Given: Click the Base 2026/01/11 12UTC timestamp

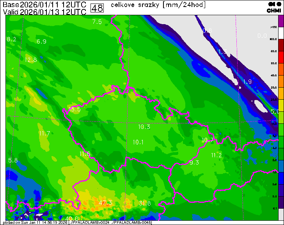Looking at the screenshot, I should (x=44, y=5).
